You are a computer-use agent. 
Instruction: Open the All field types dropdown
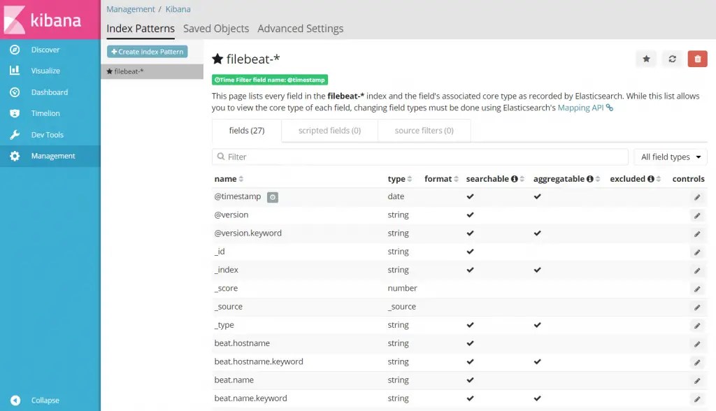click(x=669, y=157)
